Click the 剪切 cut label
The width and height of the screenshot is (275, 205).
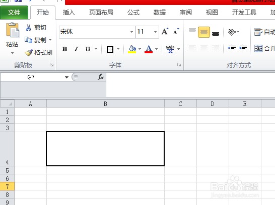coord(40,28)
